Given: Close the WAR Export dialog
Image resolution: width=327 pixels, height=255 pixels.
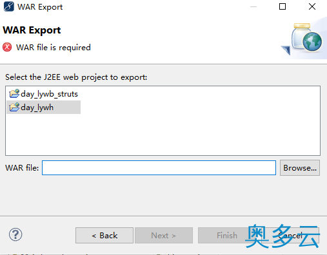Looking at the screenshot, I should point(312,6).
